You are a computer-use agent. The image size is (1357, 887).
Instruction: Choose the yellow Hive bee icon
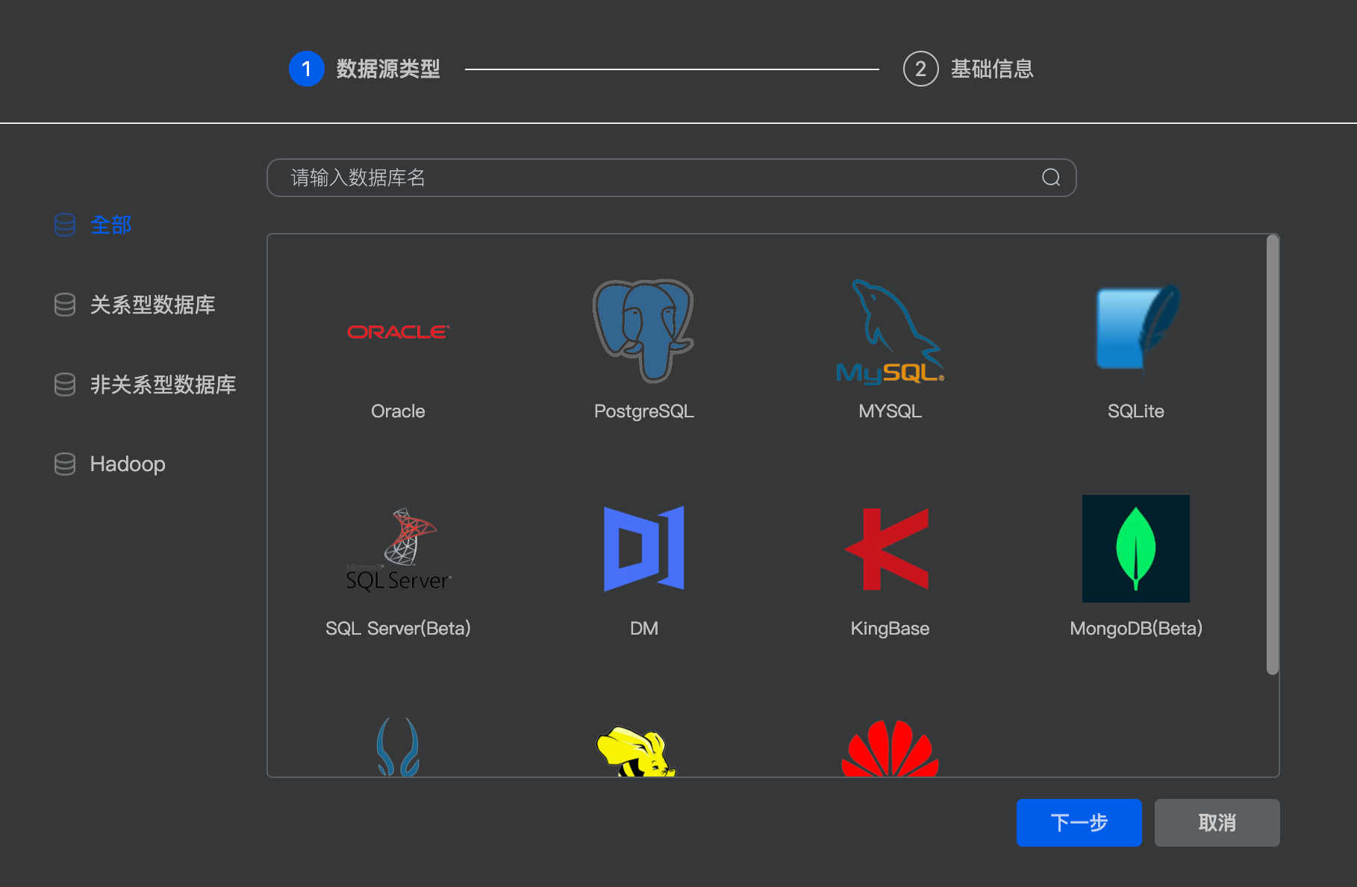pos(636,751)
